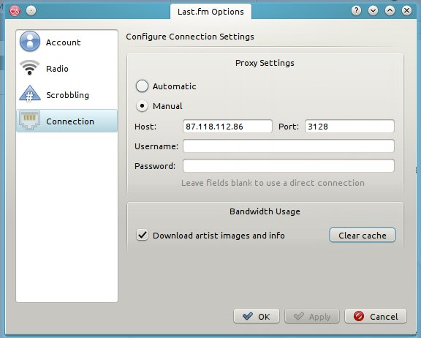
Task: Uncheck Download artist images and info
Action: point(142,235)
